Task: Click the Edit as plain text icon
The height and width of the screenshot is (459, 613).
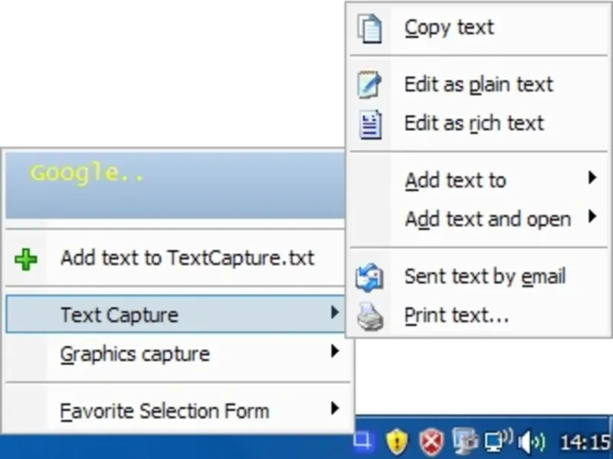Action: point(369,85)
